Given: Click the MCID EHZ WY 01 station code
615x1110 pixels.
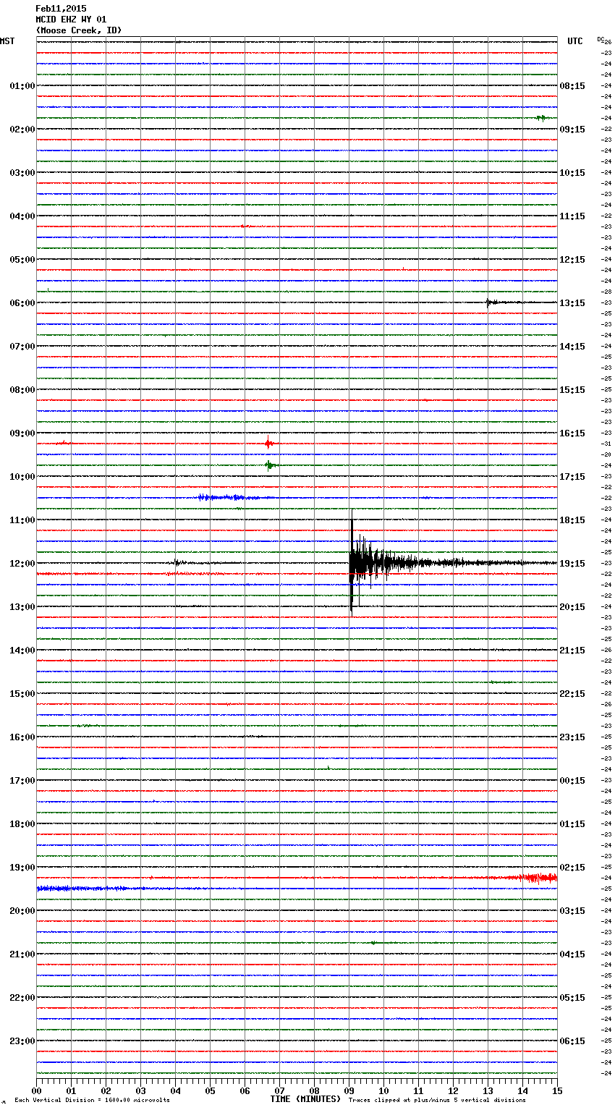Looking at the screenshot, I should pyautogui.click(x=71, y=20).
